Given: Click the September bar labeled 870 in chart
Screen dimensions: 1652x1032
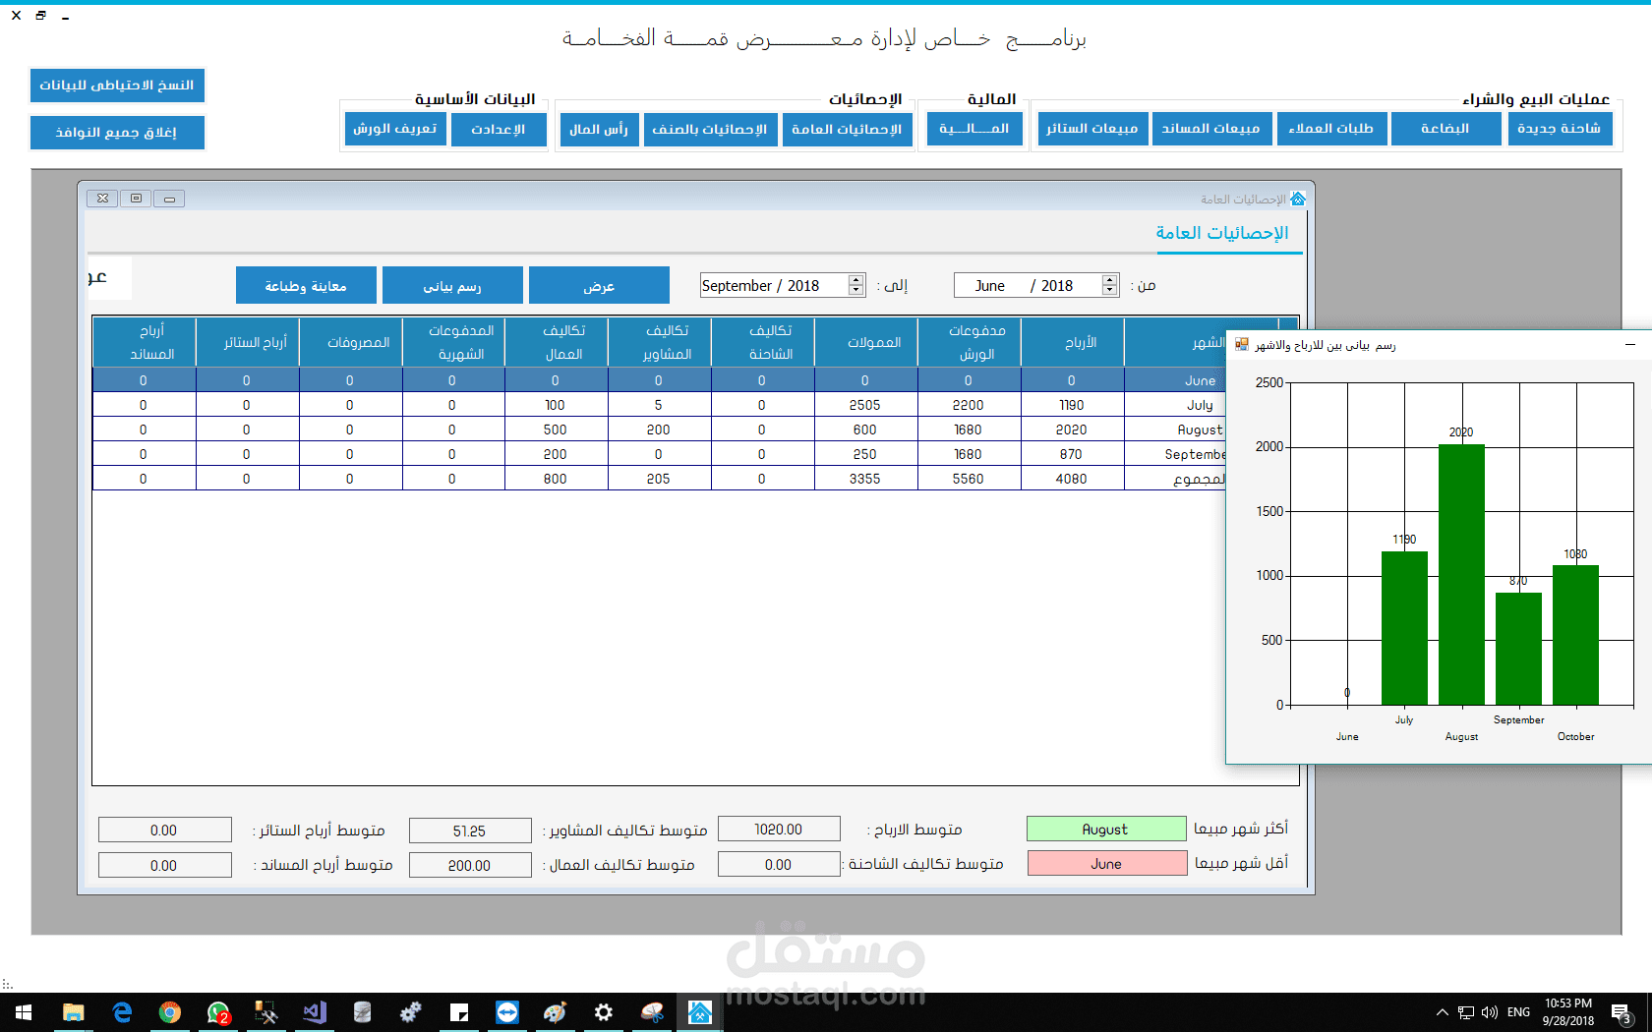Looking at the screenshot, I should [x=1518, y=649].
